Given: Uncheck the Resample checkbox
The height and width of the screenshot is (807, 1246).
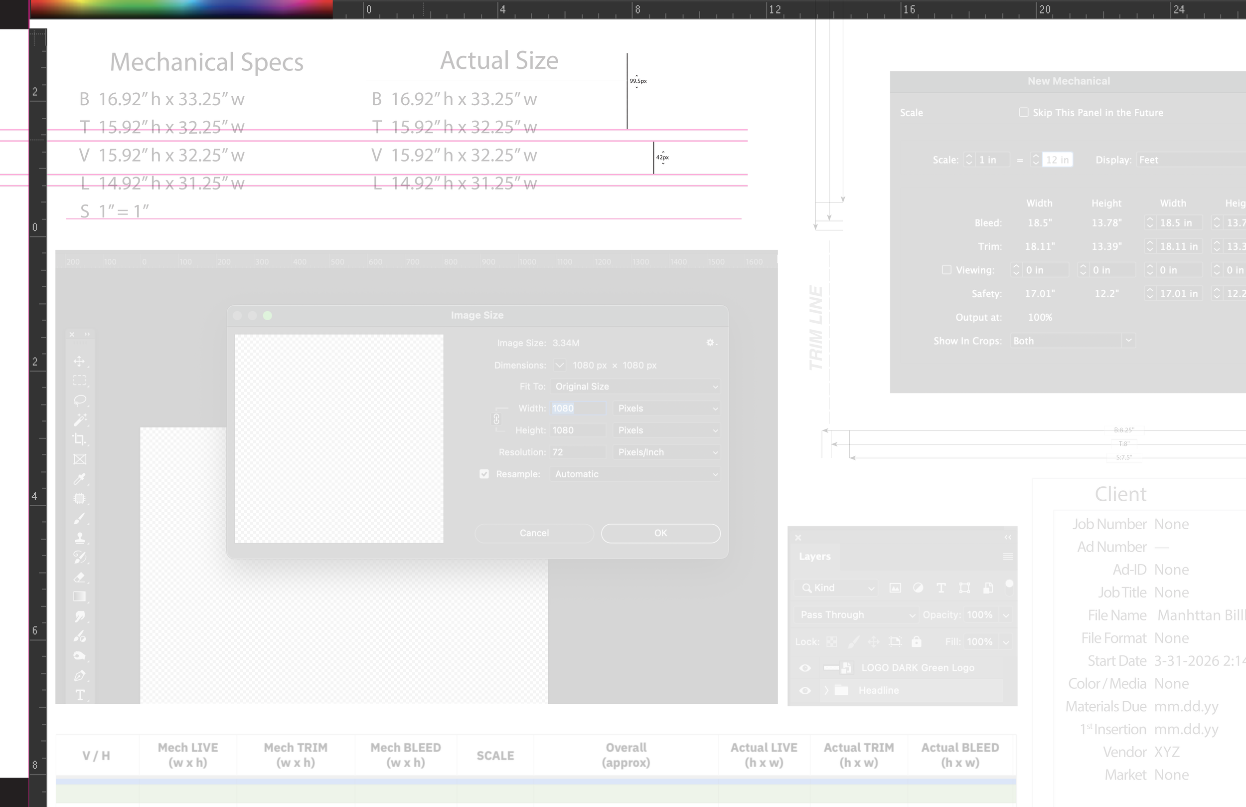Looking at the screenshot, I should (484, 474).
